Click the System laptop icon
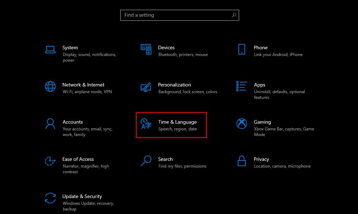Image resolution: width=358 pixels, height=214 pixels. (50, 49)
